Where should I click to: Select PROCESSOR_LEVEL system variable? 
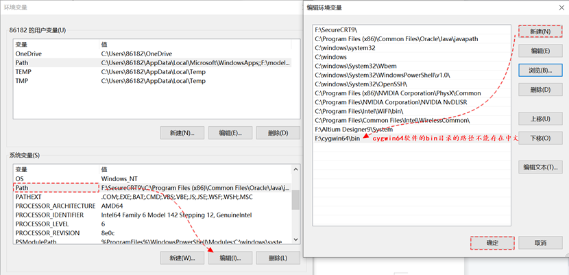tap(152, 224)
